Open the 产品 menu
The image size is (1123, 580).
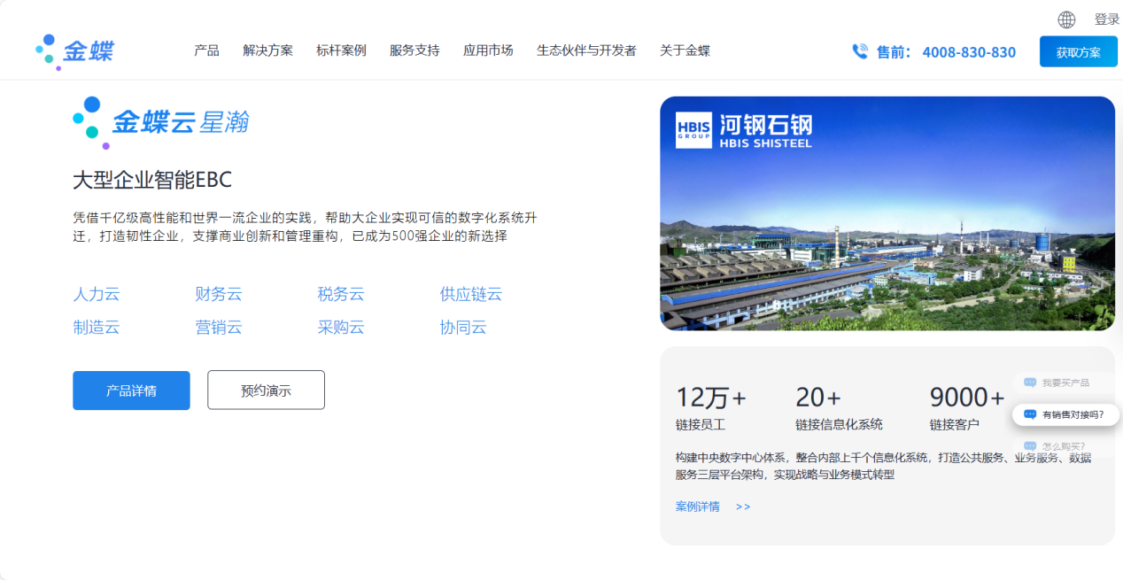pyautogui.click(x=206, y=50)
